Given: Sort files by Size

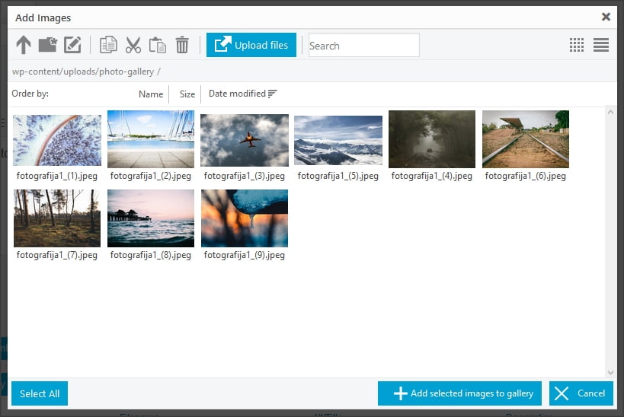Looking at the screenshot, I should point(187,94).
